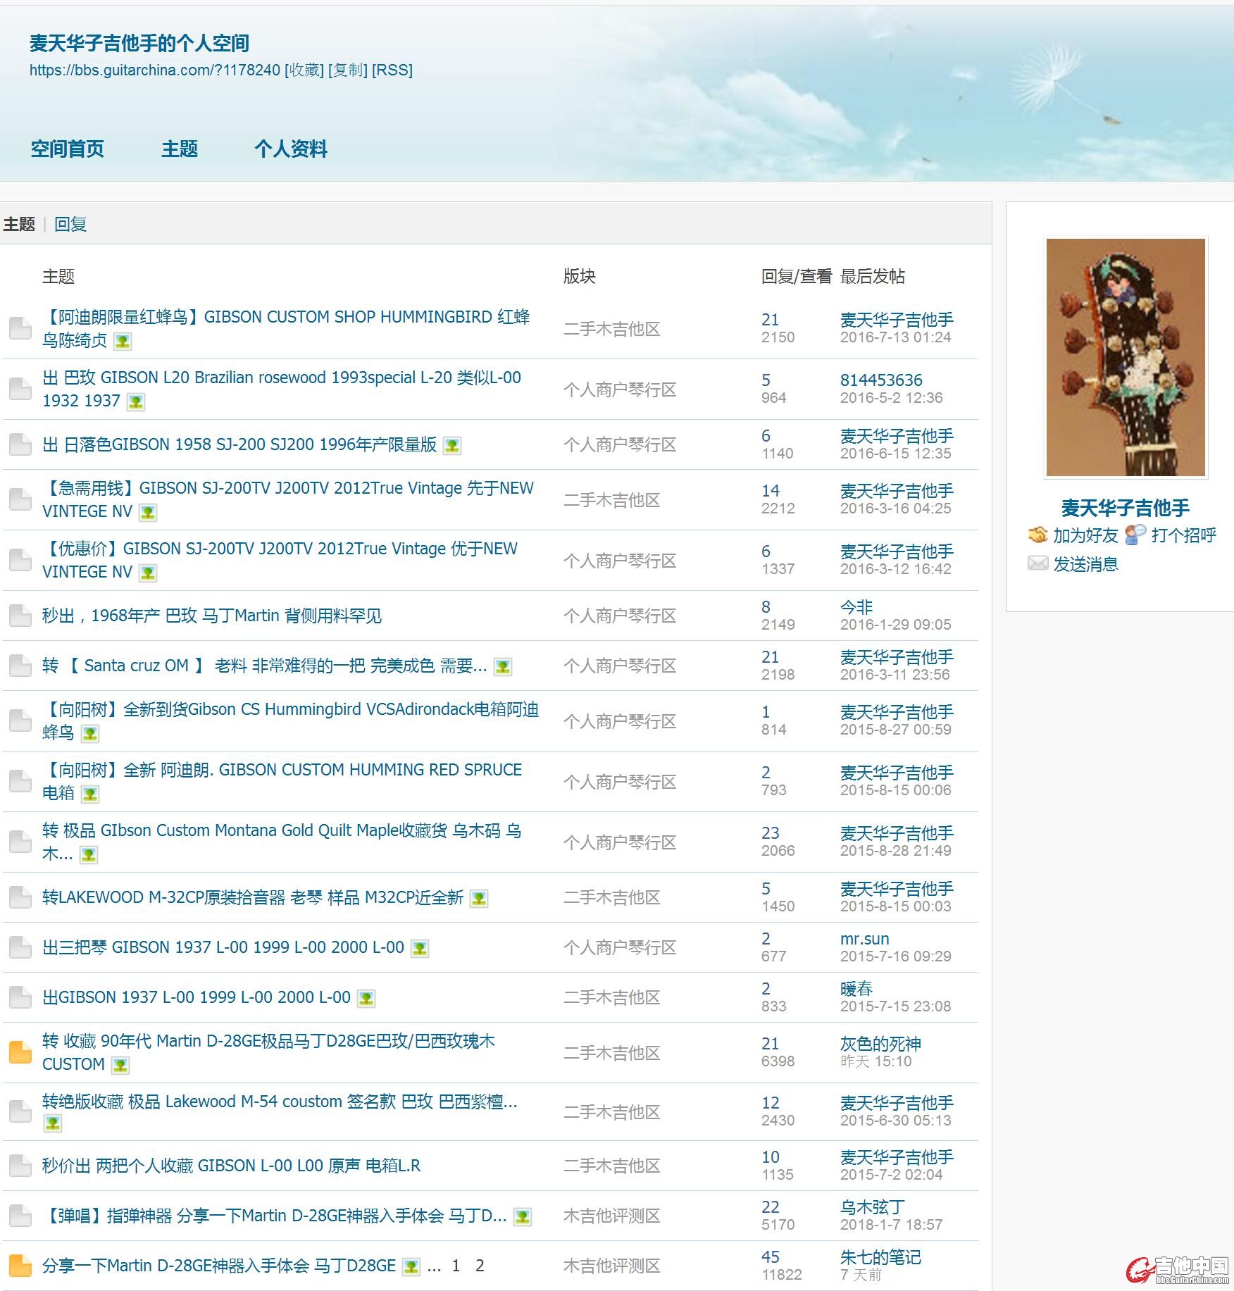This screenshot has width=1234, height=1291.
Task: Click last poster 暖春
Action: click(856, 989)
